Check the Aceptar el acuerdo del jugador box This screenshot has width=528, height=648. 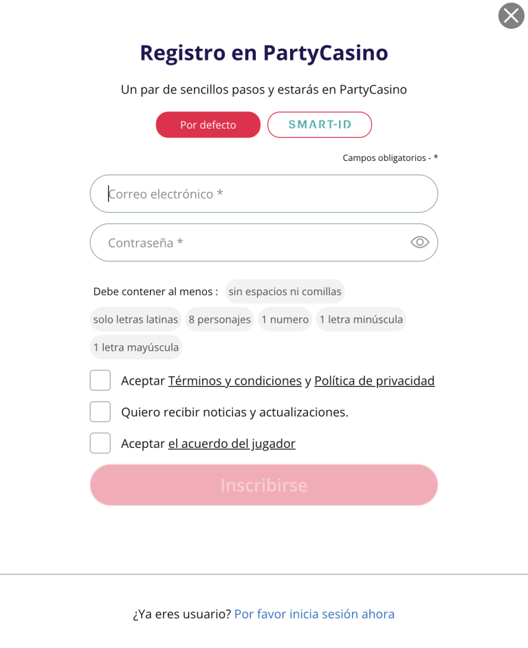pos(100,443)
